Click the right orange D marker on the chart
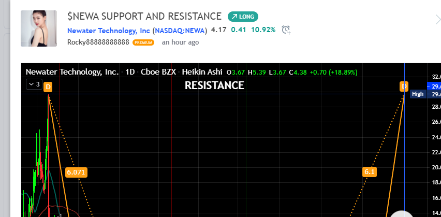The height and width of the screenshot is (217, 441). 404,86
